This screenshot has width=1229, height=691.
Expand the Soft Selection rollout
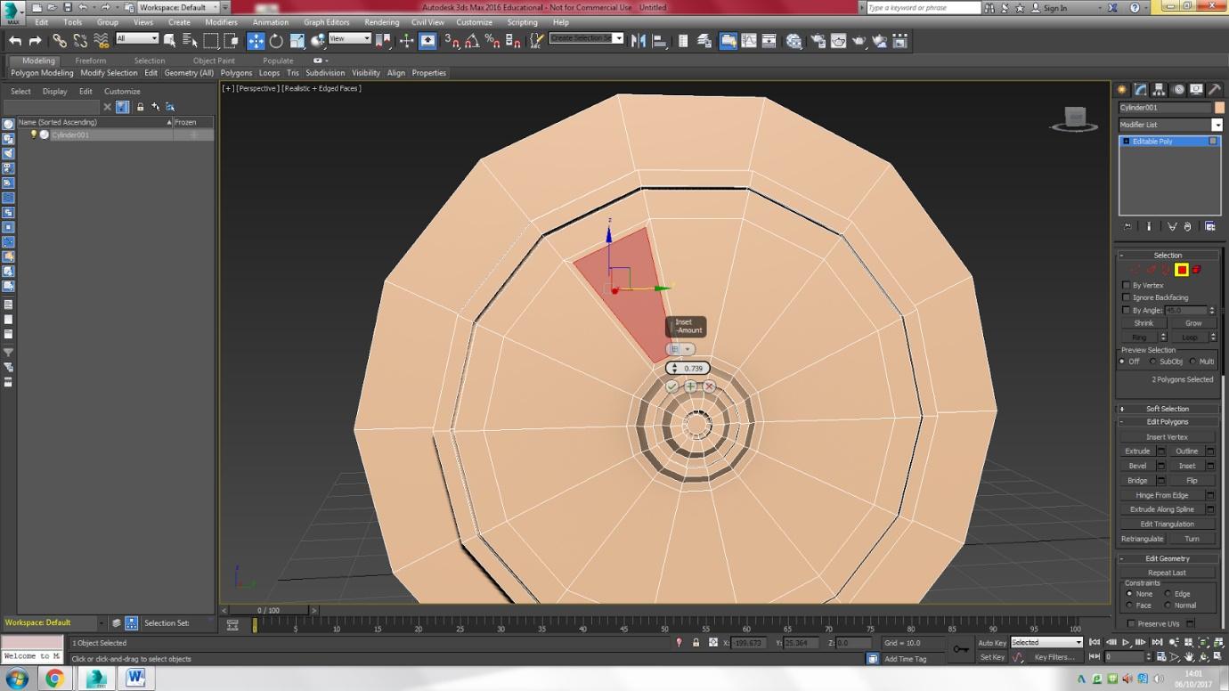point(1168,409)
